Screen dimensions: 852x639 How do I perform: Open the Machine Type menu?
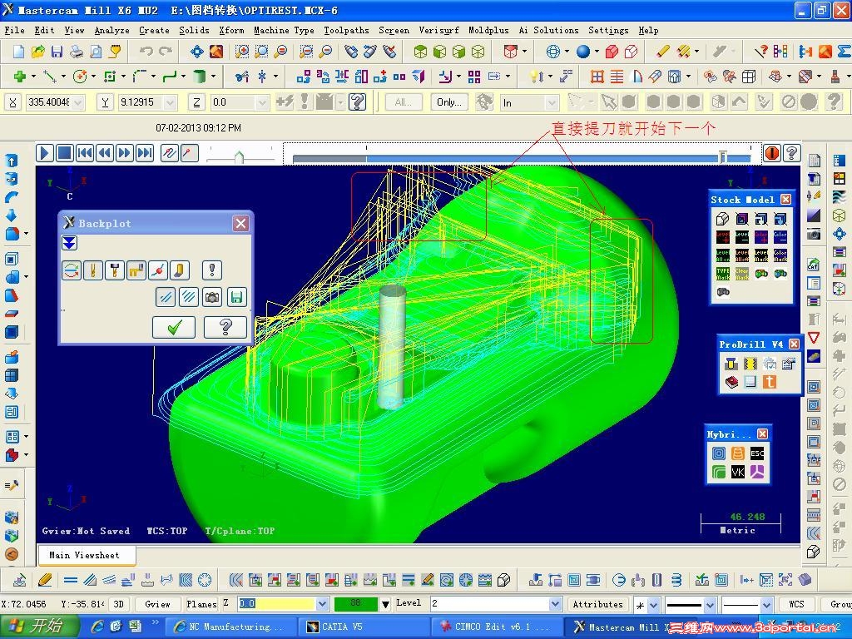coord(285,31)
